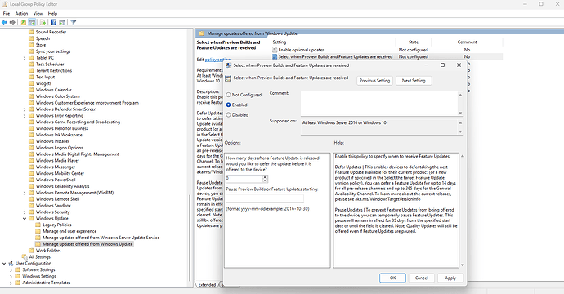Viewport: 564px width, 294px height.
Task: Expand the Tablet PC tree node
Action: (25, 58)
